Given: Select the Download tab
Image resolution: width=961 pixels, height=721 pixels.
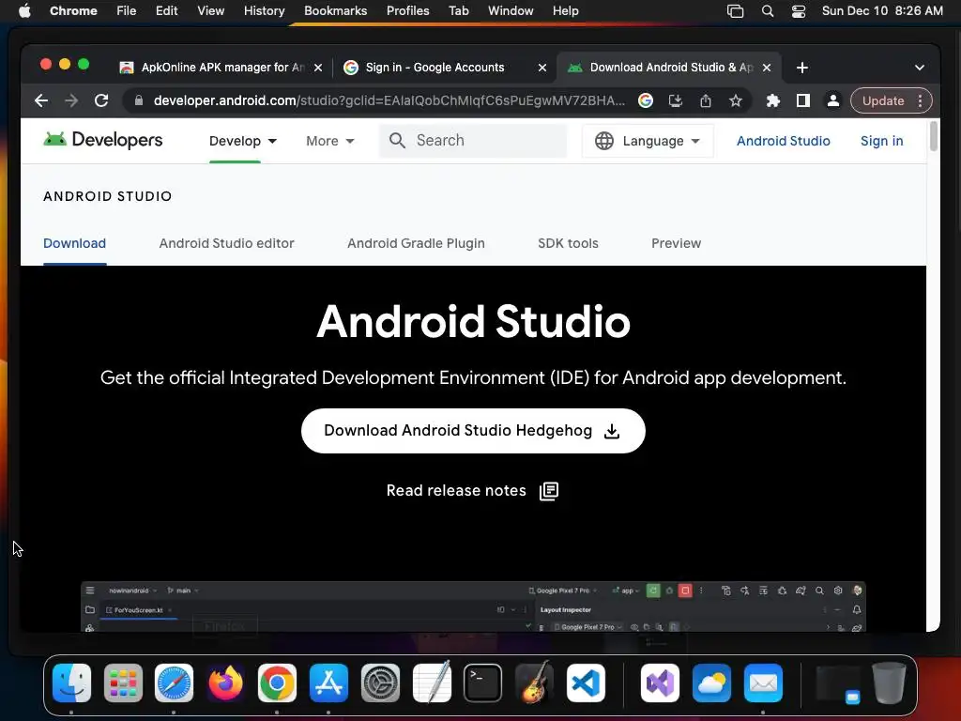Looking at the screenshot, I should point(75,243).
